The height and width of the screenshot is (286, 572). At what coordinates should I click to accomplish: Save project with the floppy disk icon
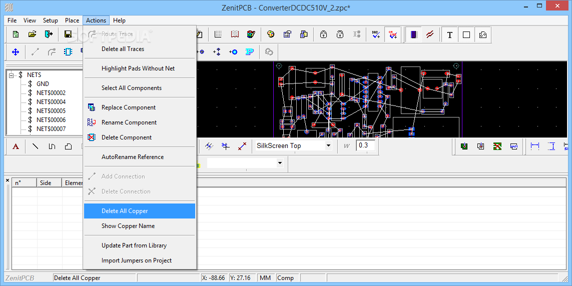click(x=68, y=34)
